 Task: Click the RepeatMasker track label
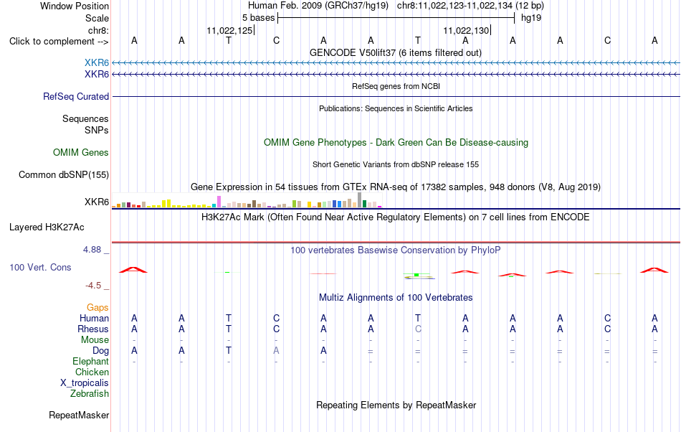point(79,415)
